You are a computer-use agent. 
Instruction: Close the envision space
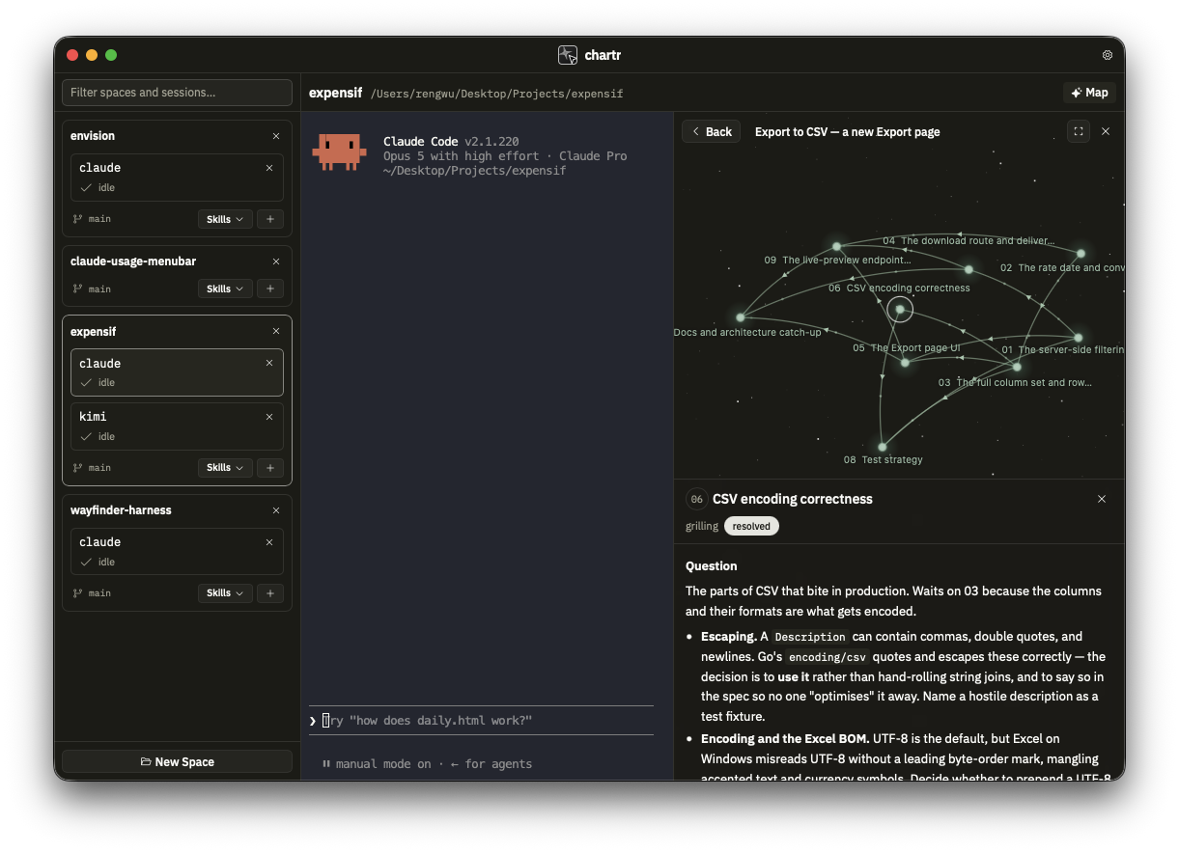point(276,136)
